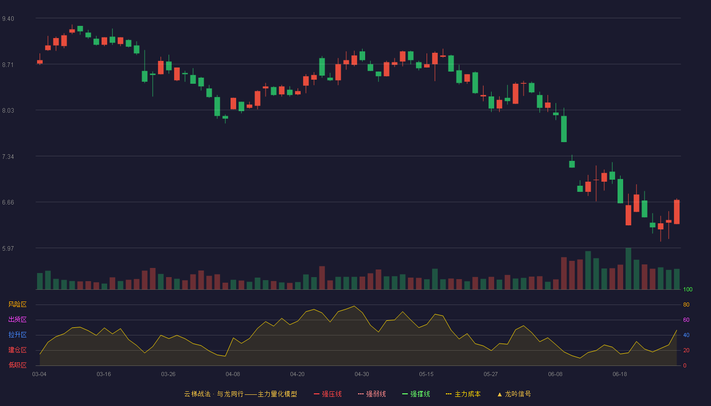Screen dimensions: 711x406
Task: Click the 03-16 date label
Action: [x=104, y=374]
